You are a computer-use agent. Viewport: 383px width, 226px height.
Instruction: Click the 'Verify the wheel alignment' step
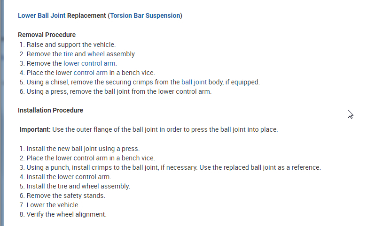(66, 214)
